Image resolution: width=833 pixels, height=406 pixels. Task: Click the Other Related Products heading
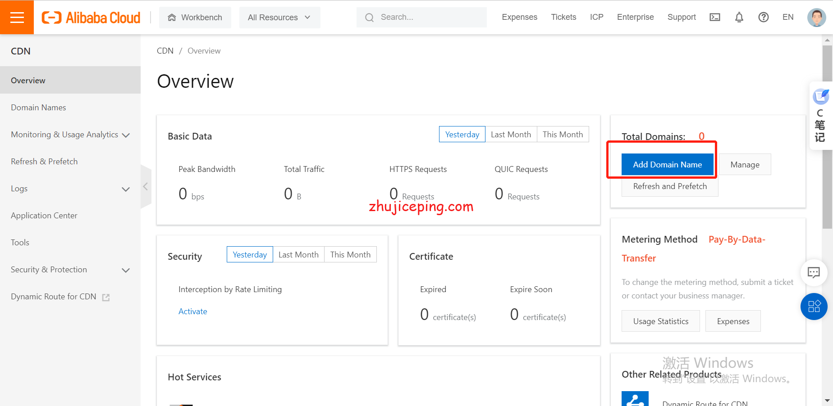coord(671,374)
